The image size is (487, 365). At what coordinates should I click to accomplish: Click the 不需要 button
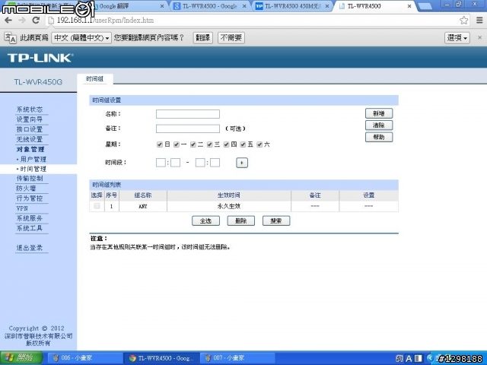(231, 38)
